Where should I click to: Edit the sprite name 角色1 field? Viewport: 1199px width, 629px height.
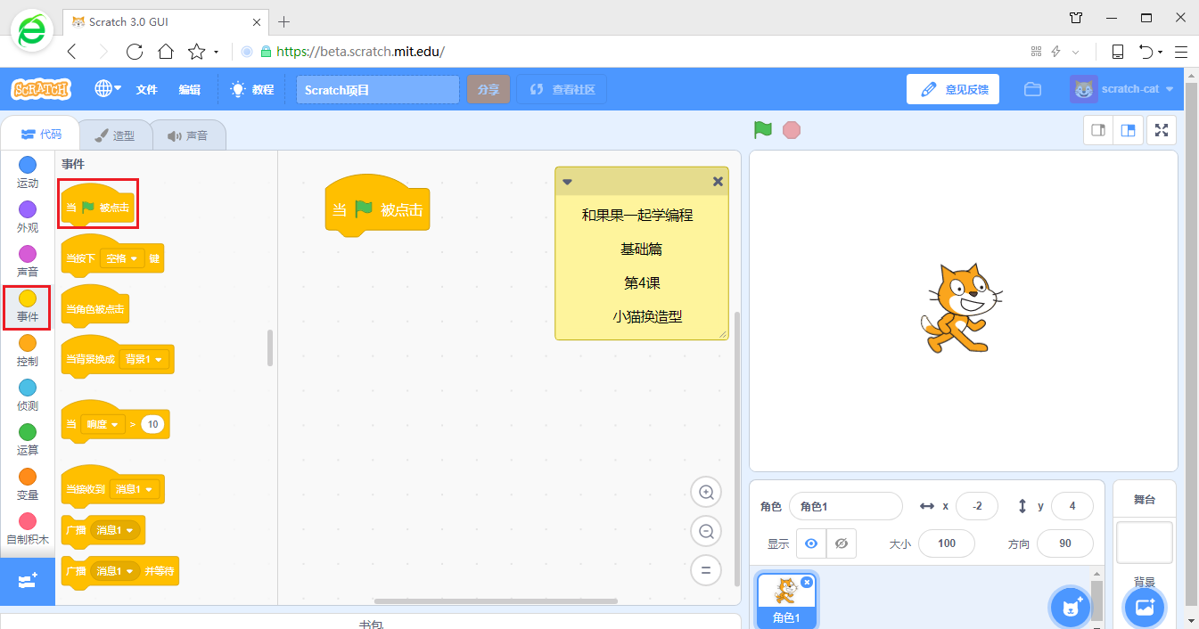846,506
